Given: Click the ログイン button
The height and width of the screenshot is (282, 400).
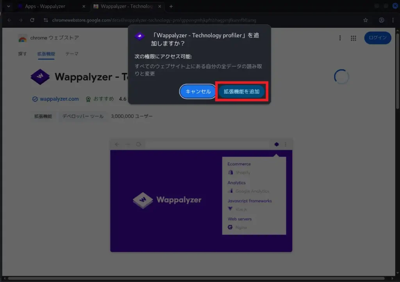Looking at the screenshot, I should pos(377,38).
